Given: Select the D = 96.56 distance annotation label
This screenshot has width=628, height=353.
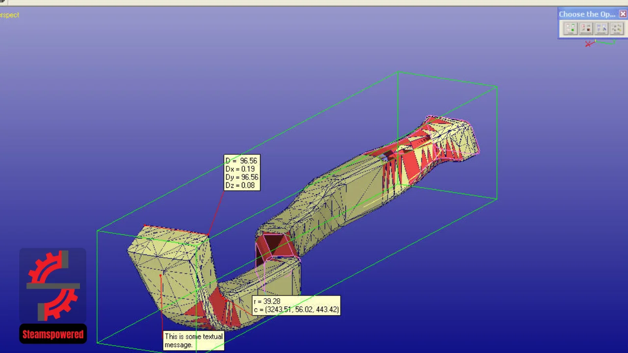Looking at the screenshot, I should point(242,173).
